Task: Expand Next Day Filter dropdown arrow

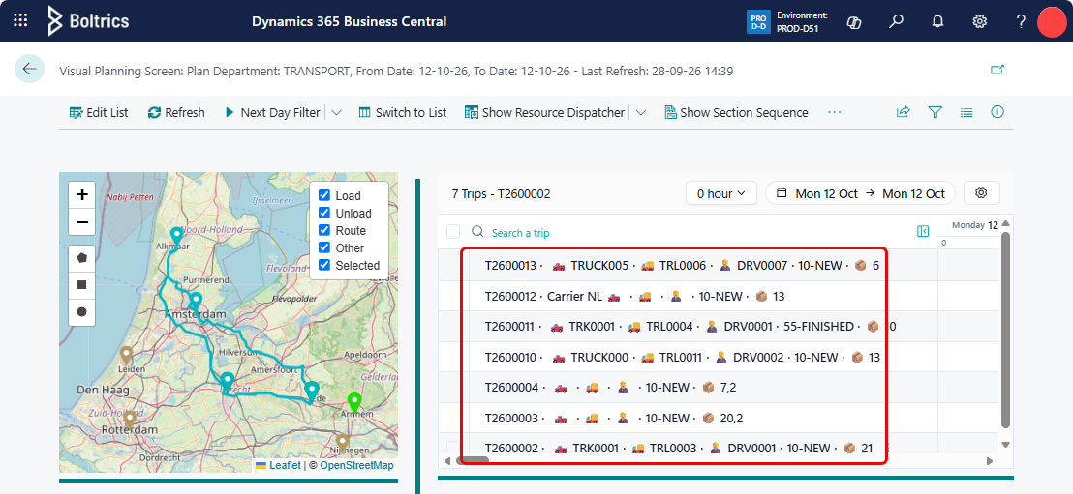Action: [336, 113]
